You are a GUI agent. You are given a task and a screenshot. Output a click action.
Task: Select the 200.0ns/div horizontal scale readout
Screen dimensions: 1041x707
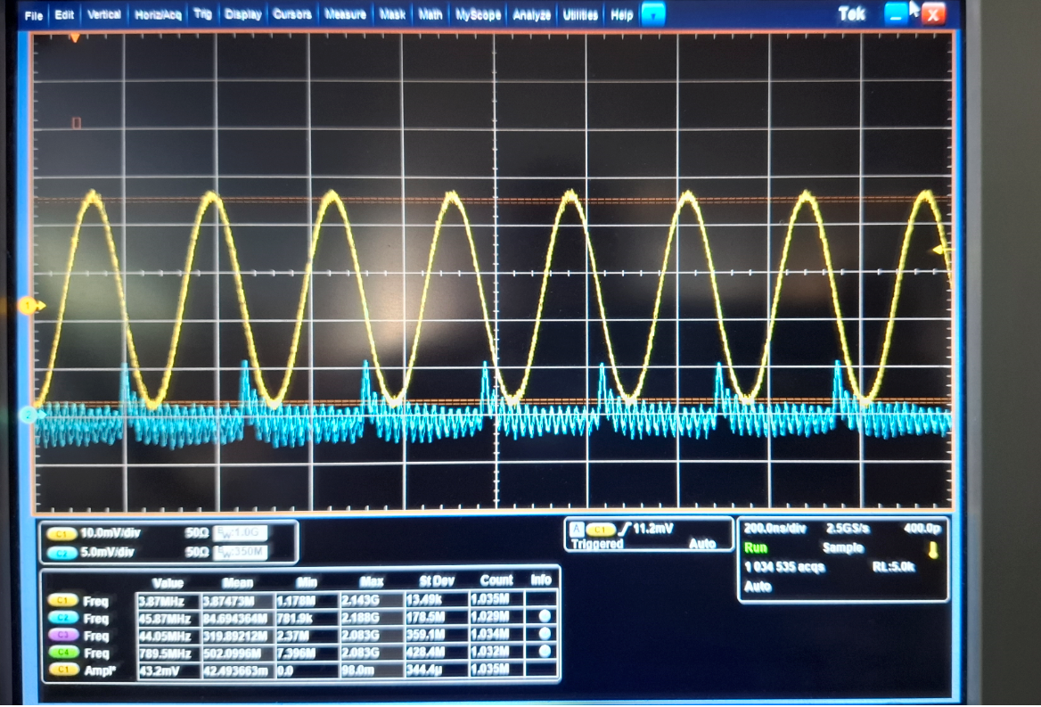click(775, 529)
